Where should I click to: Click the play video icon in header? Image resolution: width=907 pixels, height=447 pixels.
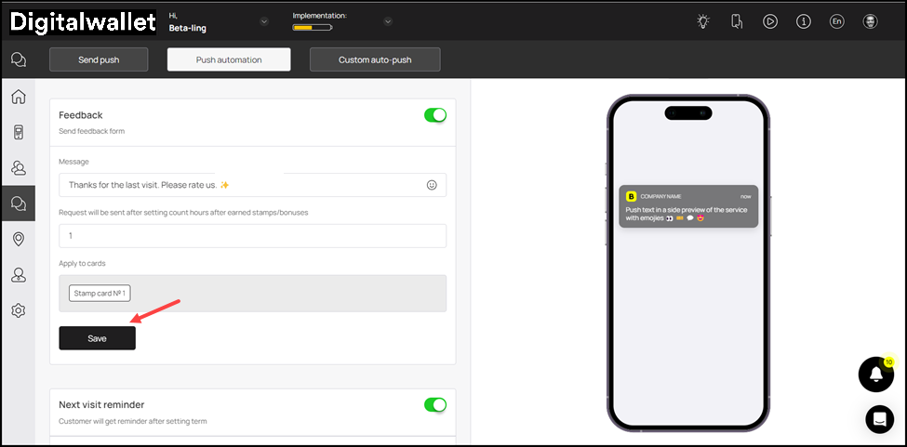[769, 21]
